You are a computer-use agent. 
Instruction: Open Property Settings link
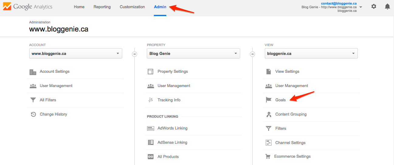tap(173, 72)
